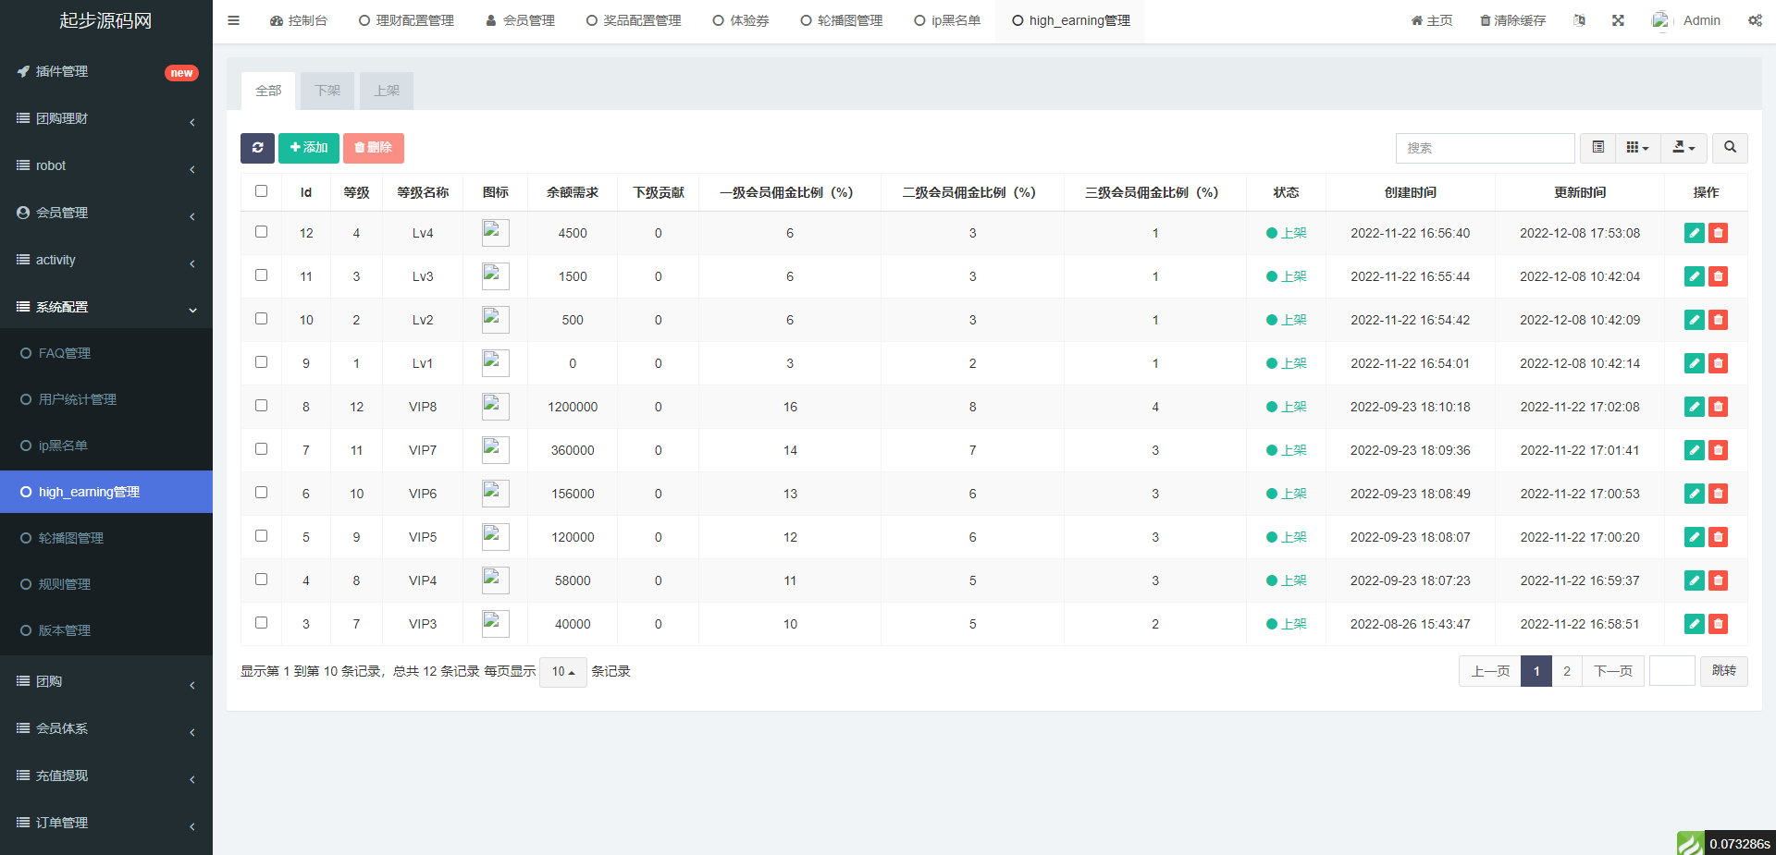This screenshot has width=1776, height=855.
Task: Click the refresh table icon button
Action: (x=257, y=148)
